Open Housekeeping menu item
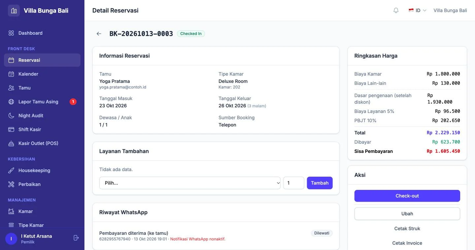This screenshot has height=250, width=475. 42,170
